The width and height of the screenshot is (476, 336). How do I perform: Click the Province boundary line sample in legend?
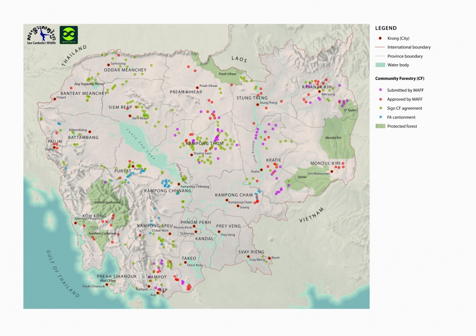pyautogui.click(x=380, y=56)
